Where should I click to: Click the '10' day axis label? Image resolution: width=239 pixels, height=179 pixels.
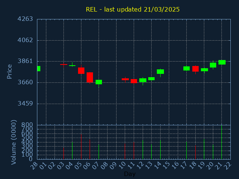(x=122, y=166)
